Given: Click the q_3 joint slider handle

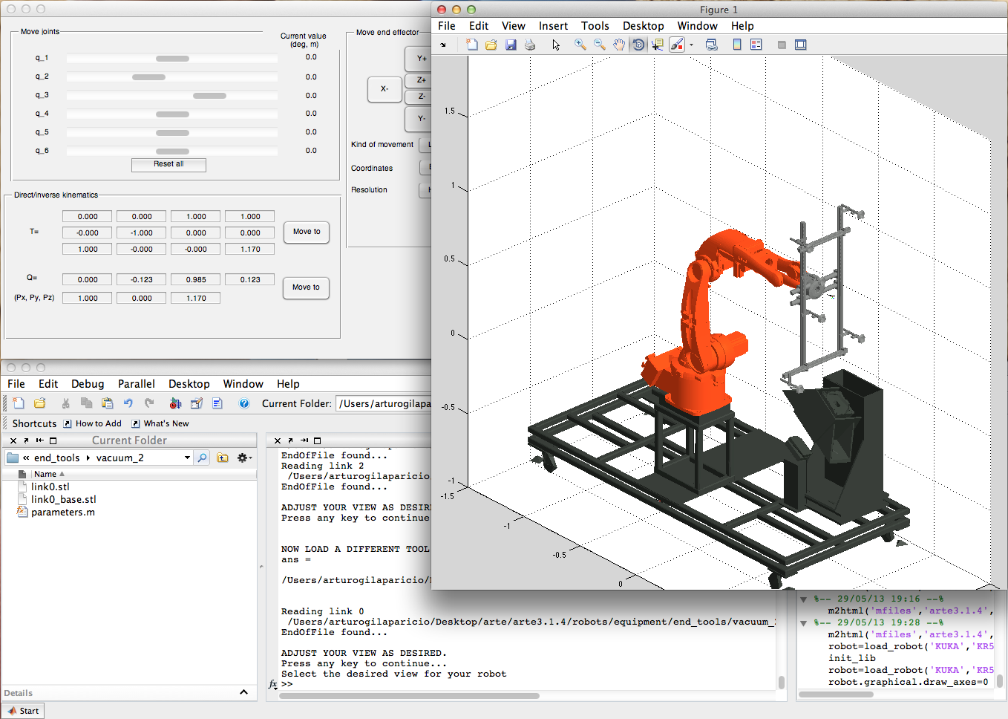Looking at the screenshot, I should click(209, 96).
